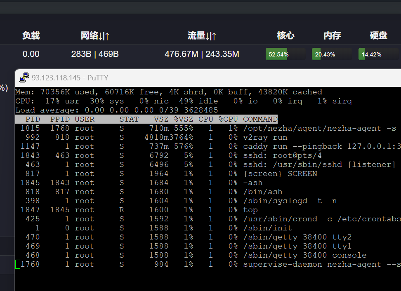Screen dimensions: 401x291
Task: Click the 内存 column header
Action: pos(332,35)
